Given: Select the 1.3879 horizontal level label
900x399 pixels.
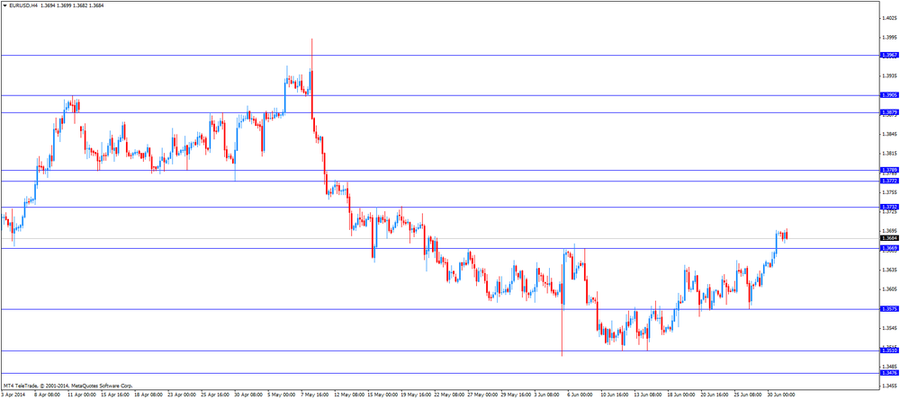Looking at the screenshot, I should pyautogui.click(x=888, y=112).
